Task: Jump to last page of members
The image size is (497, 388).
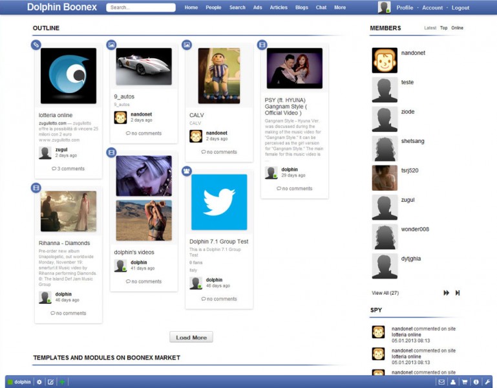Action: (x=458, y=293)
